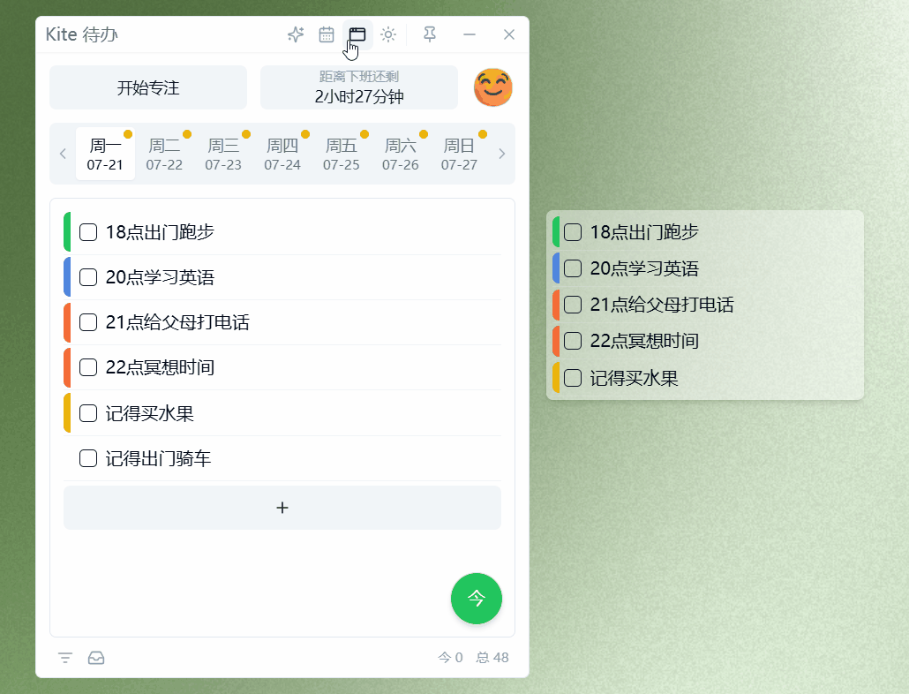
Task: Open the AI sparkle feature
Action: (x=296, y=34)
